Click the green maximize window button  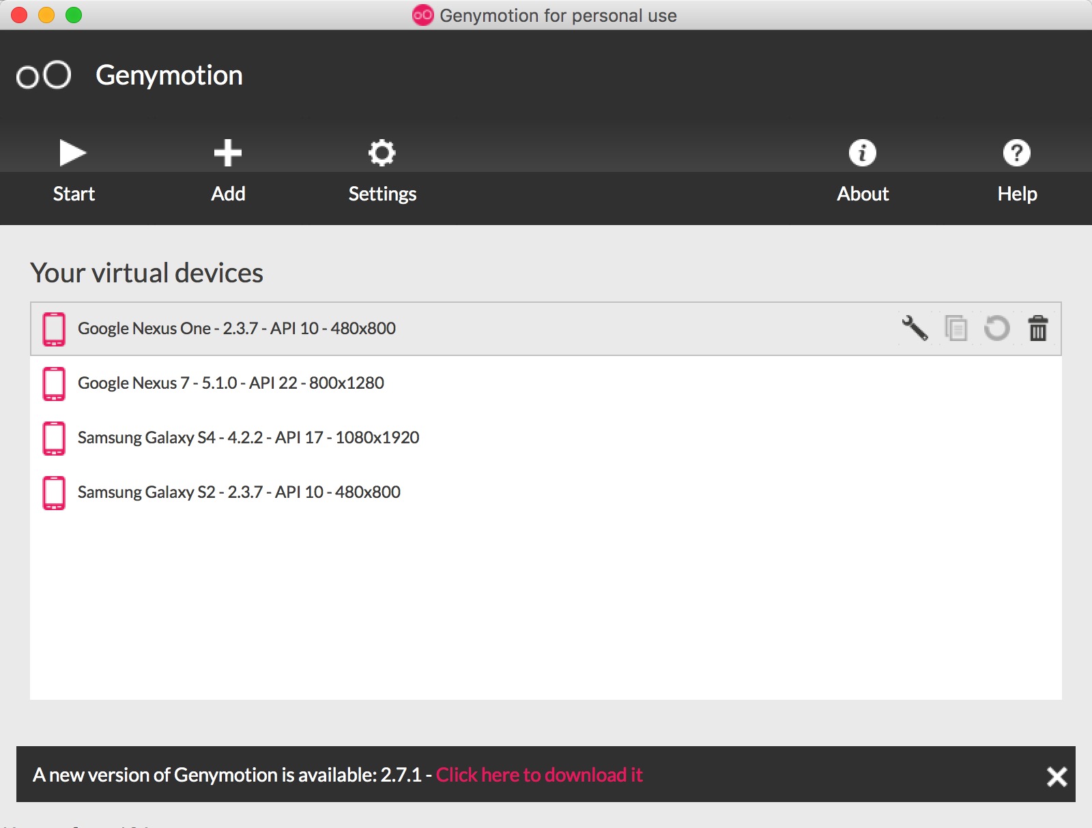[74, 15]
